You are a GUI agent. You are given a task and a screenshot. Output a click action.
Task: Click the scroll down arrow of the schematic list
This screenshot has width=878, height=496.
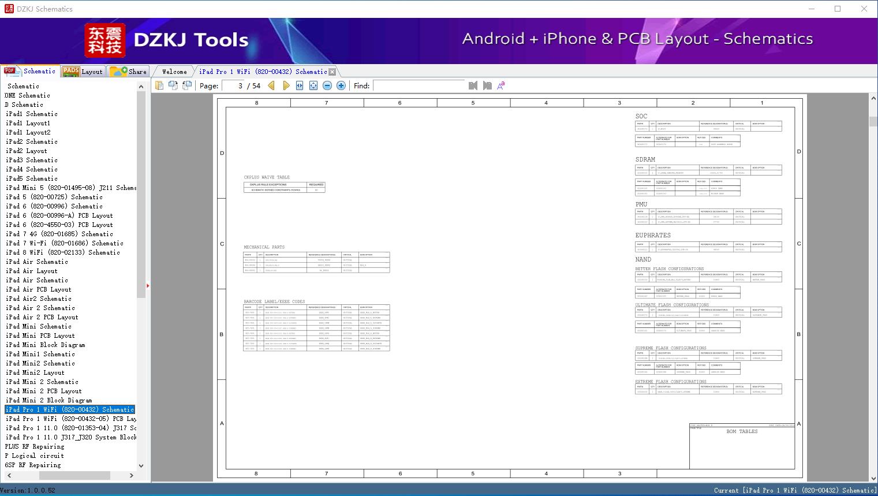(x=141, y=465)
